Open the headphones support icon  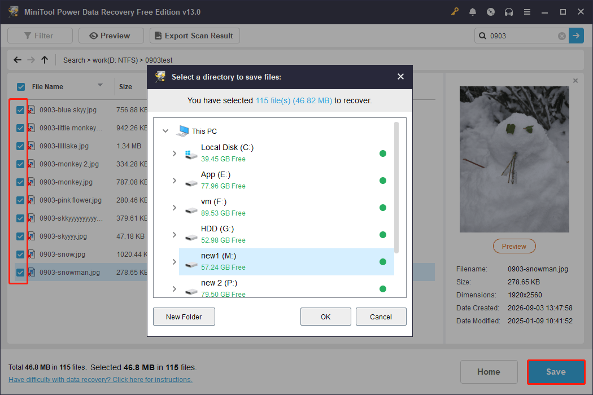509,12
